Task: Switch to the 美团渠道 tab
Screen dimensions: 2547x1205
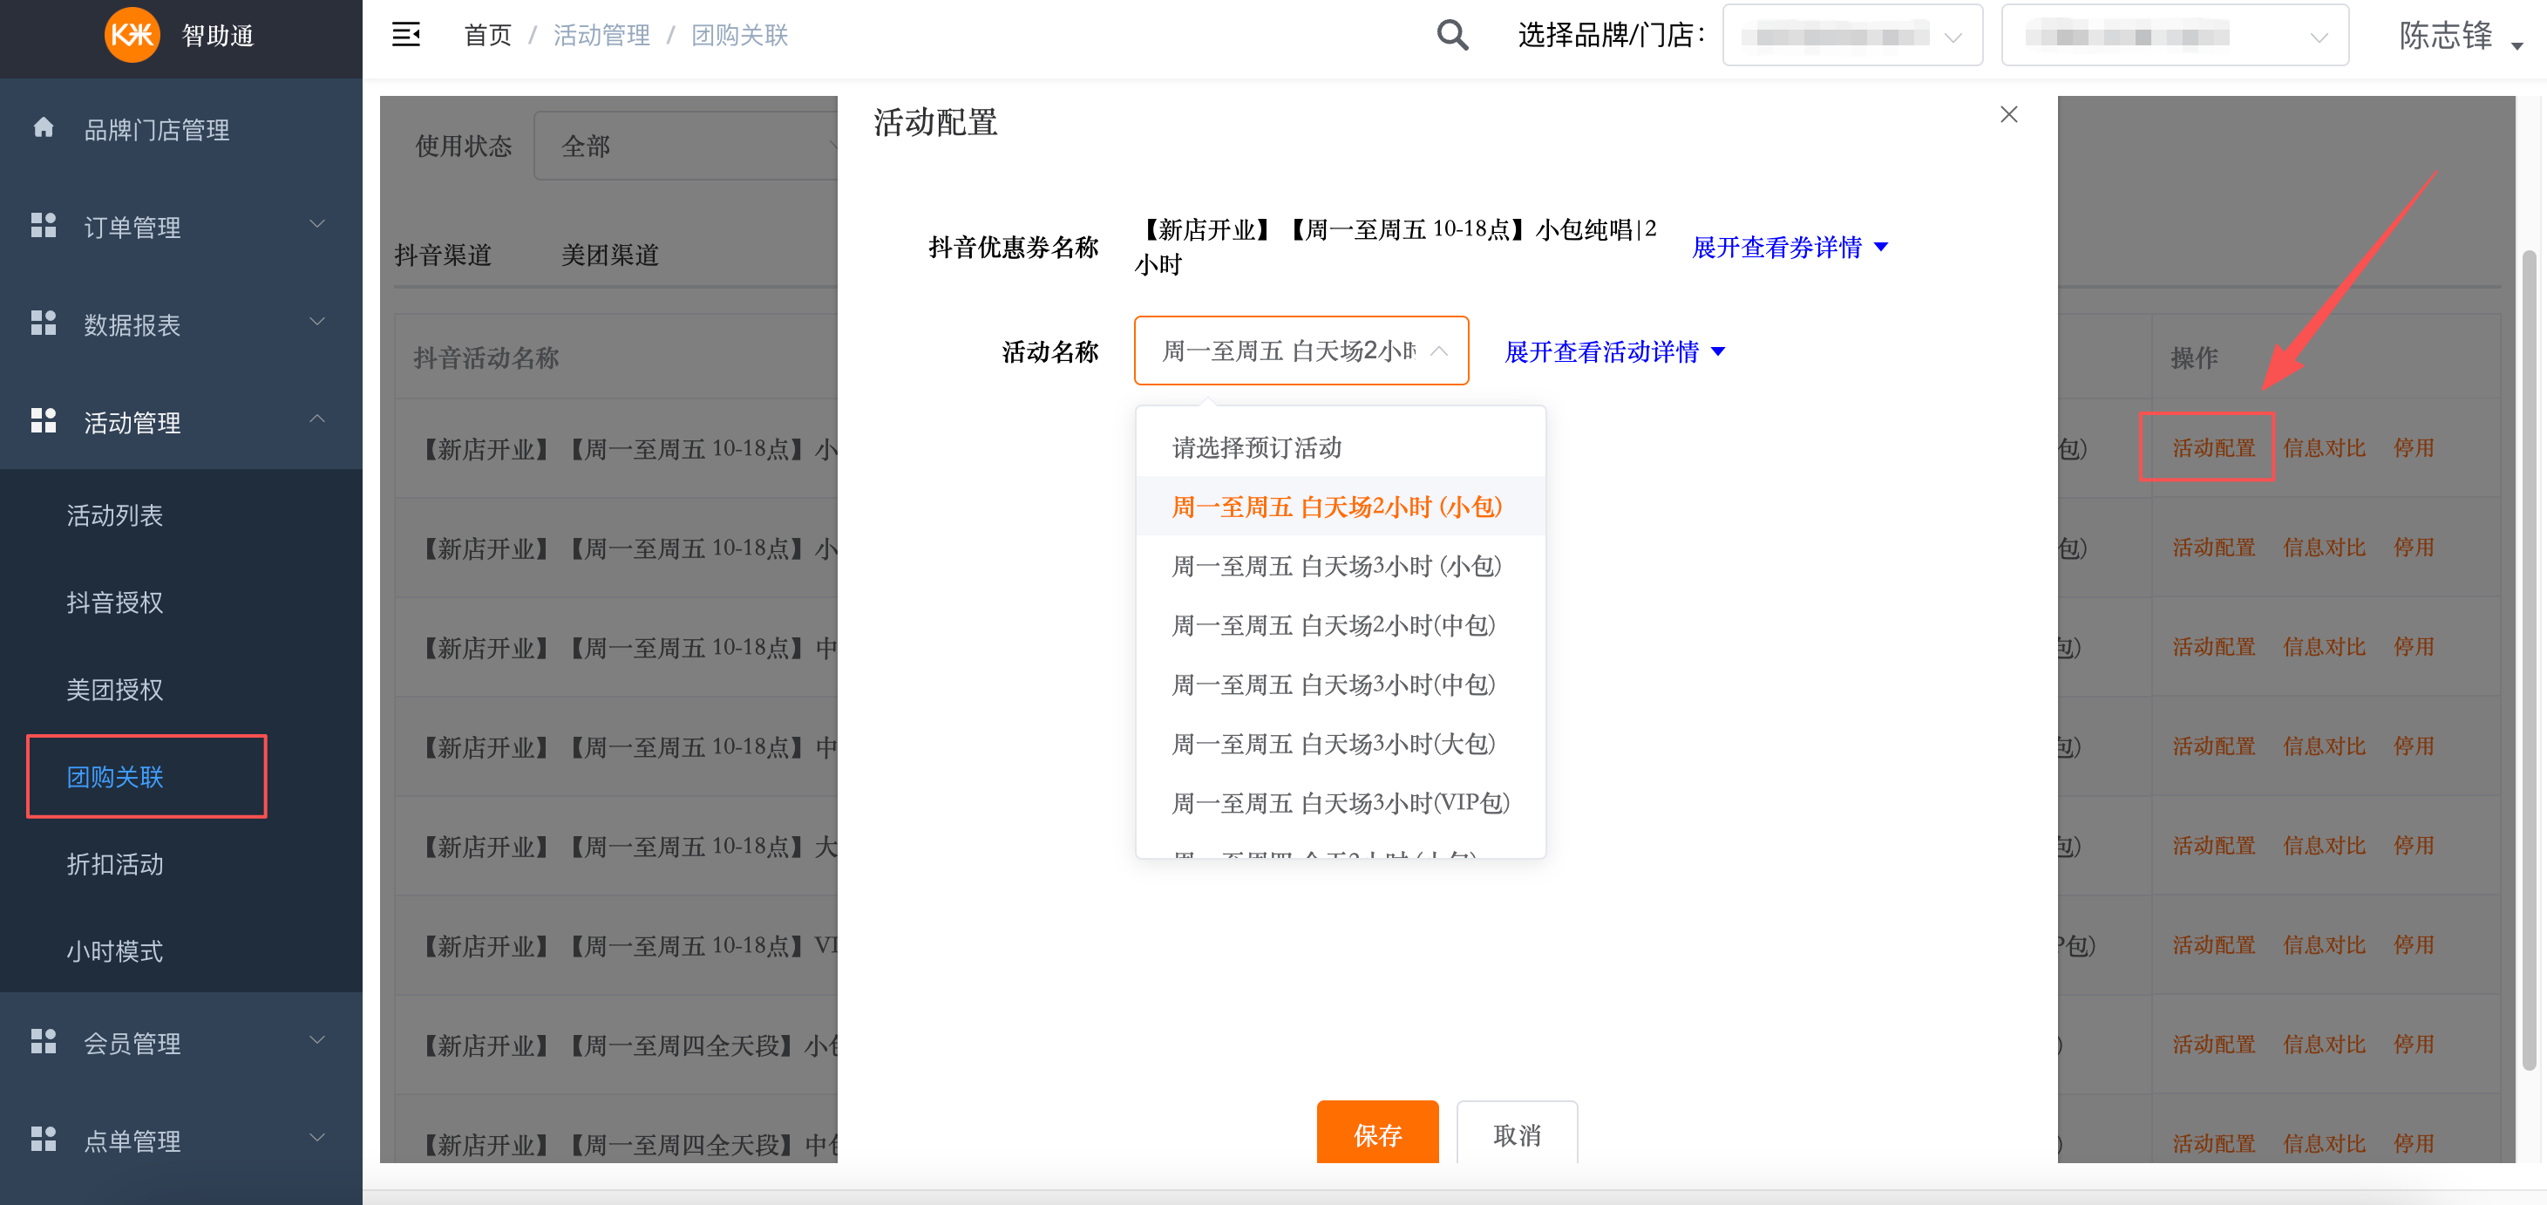Action: [609, 255]
